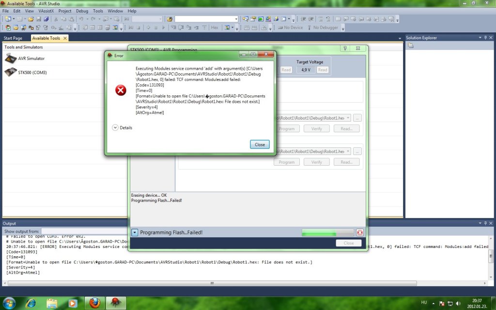
Task: Click the HU language indicator
Action: (x=424, y=303)
